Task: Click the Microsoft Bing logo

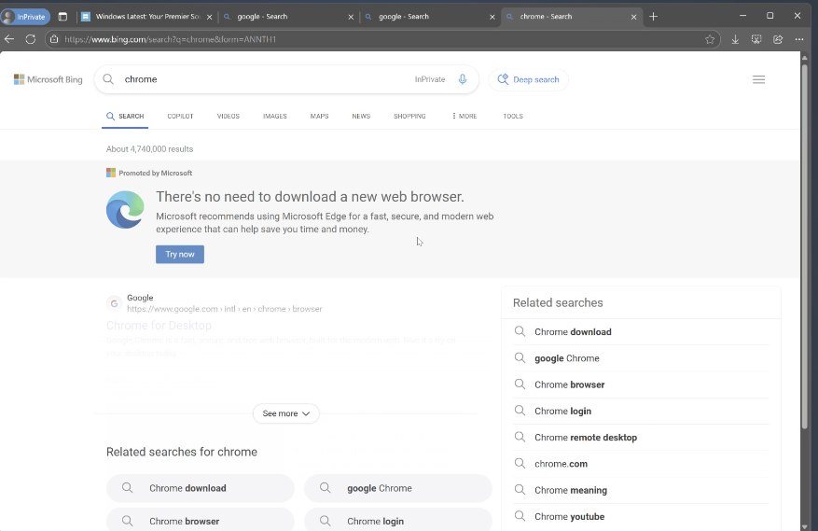Action: 48,79
